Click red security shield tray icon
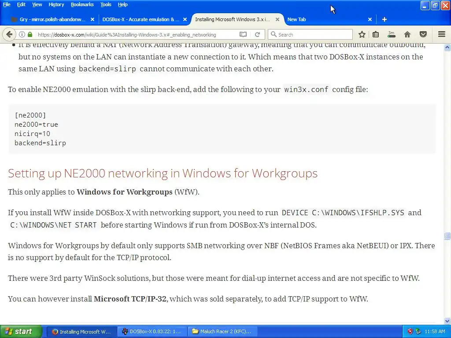Screen dimensions: 451x338 click(x=410, y=331)
